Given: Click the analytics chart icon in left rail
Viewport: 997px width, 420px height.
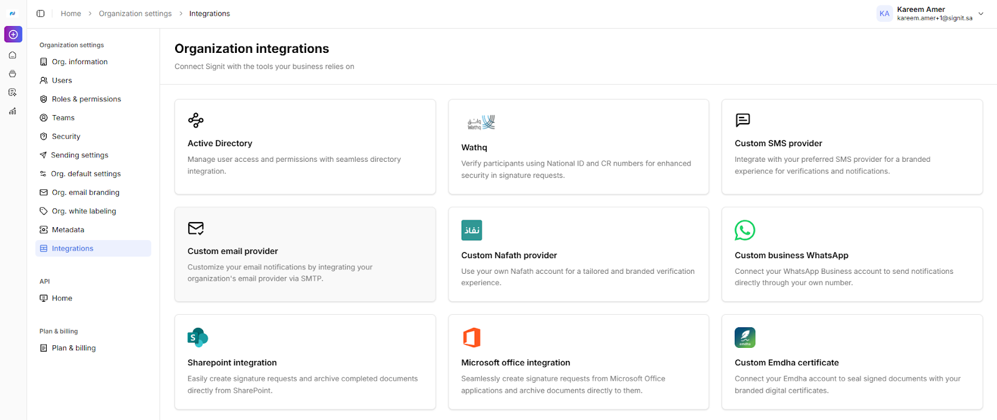Looking at the screenshot, I should tap(12, 111).
